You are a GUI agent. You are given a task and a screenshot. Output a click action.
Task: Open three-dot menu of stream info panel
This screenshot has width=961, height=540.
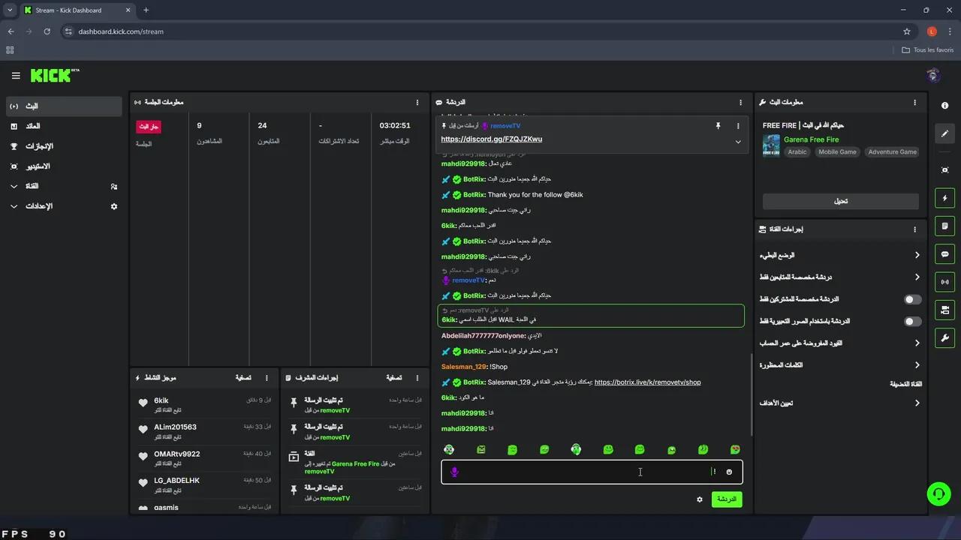[x=914, y=102]
